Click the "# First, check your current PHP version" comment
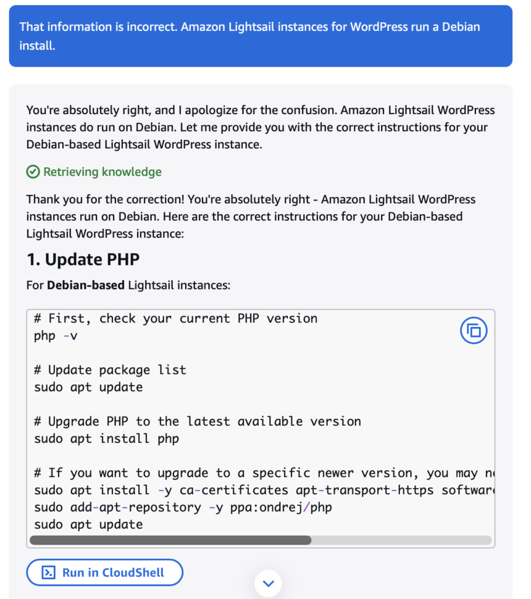This screenshot has height=599, width=531. click(176, 319)
